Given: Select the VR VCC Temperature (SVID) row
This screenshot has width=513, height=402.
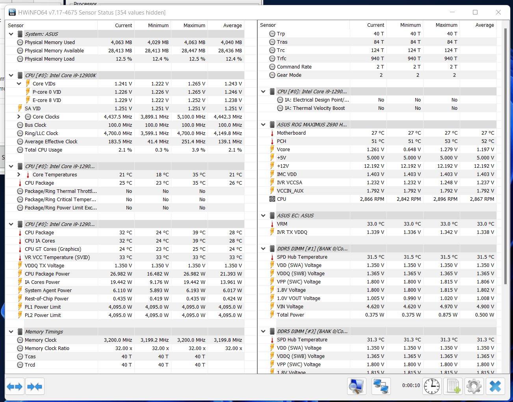Looking at the screenshot, I should 125,257.
